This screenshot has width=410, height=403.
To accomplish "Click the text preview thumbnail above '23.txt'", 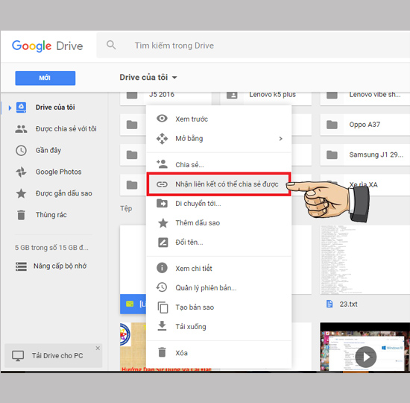I will point(365,260).
